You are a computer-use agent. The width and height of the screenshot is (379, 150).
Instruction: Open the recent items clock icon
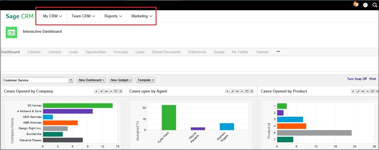click(365, 5)
